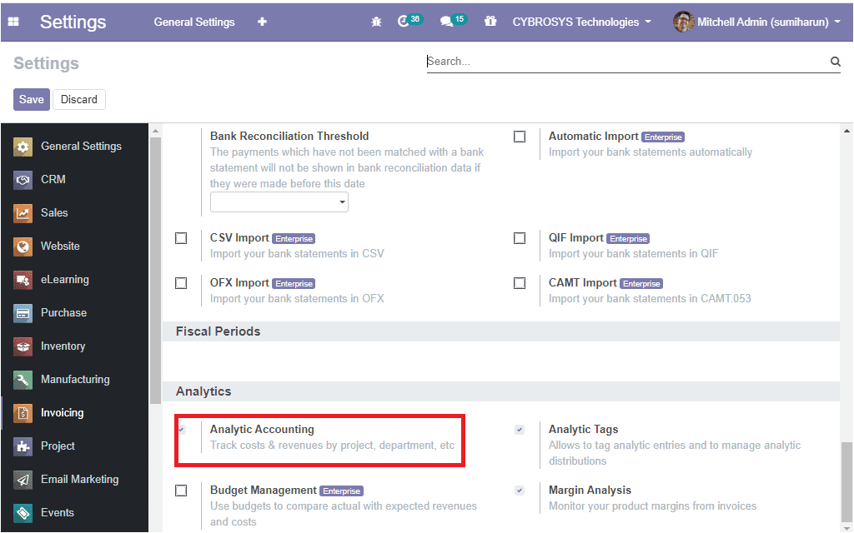Enable the OFX Import checkbox

click(x=181, y=283)
